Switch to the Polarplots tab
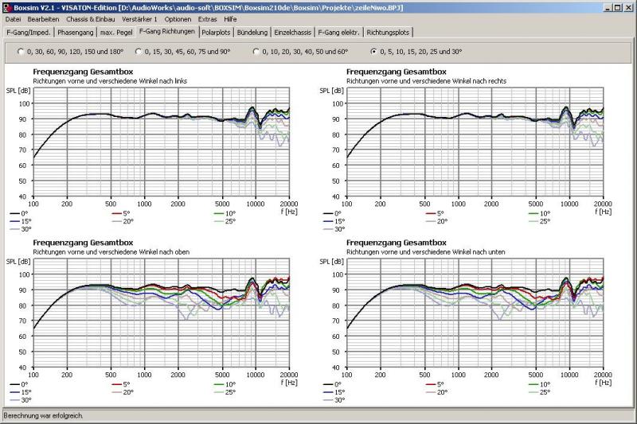The width and height of the screenshot is (637, 424). pyautogui.click(x=216, y=32)
